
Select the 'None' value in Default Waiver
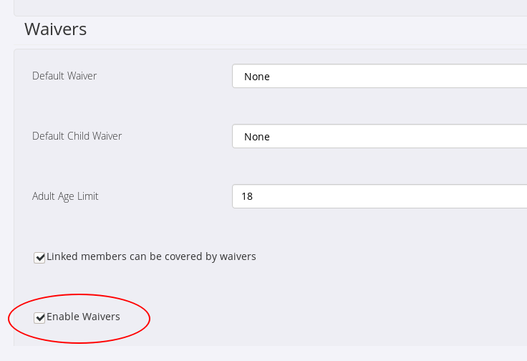tap(257, 76)
